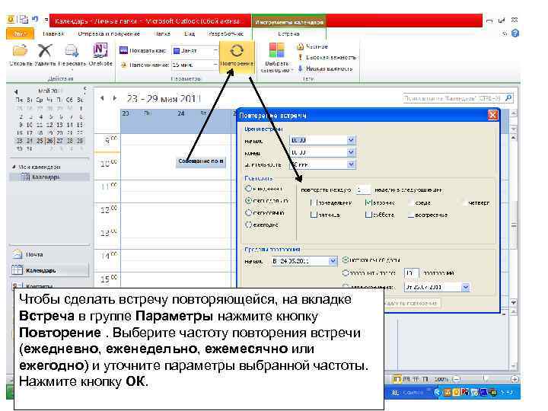
Task: Click zoom in plus on status bar
Action: [514, 379]
